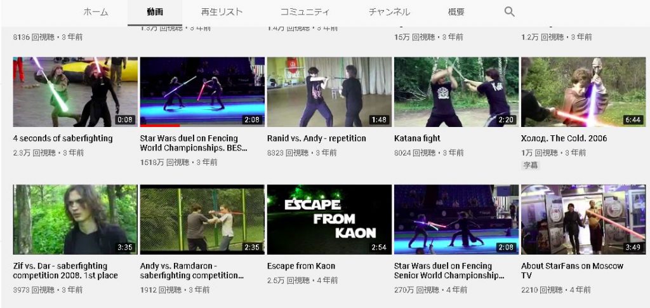The image size is (650, 308).
Task: Open 'Холод. The Cold. 2006' title link
Action: (564, 138)
